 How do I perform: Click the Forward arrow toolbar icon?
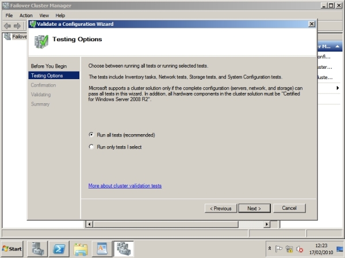17,26
